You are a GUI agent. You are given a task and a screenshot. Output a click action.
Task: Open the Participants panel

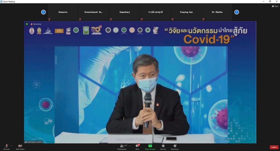pos(122,147)
